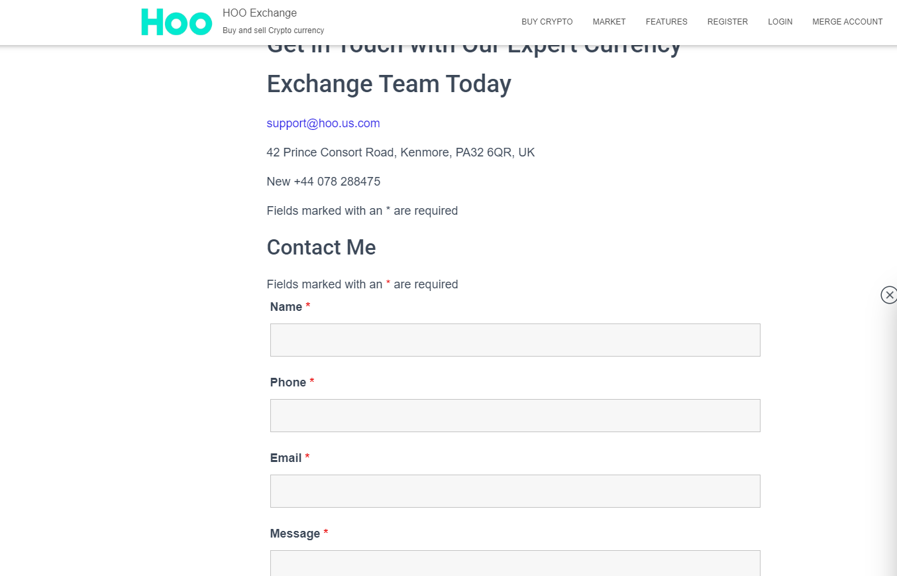Open the FEATURES menu item
Screen dimensions: 897x576
[x=666, y=22]
